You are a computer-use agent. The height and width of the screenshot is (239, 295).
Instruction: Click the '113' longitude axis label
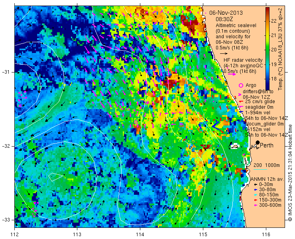coord(77,235)
